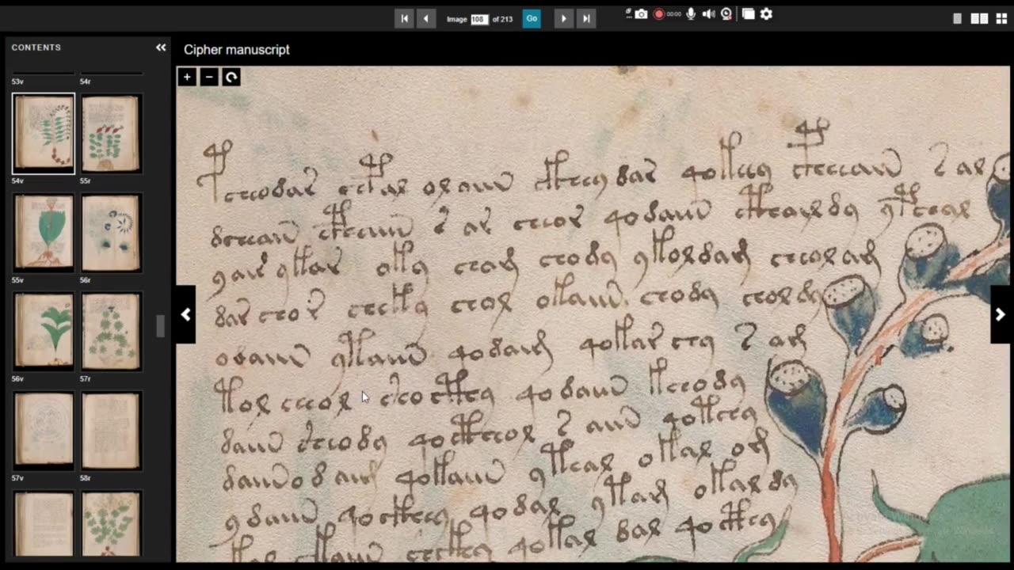Image resolution: width=1014 pixels, height=570 pixels.
Task: Click the Go button
Action: [x=532, y=18]
